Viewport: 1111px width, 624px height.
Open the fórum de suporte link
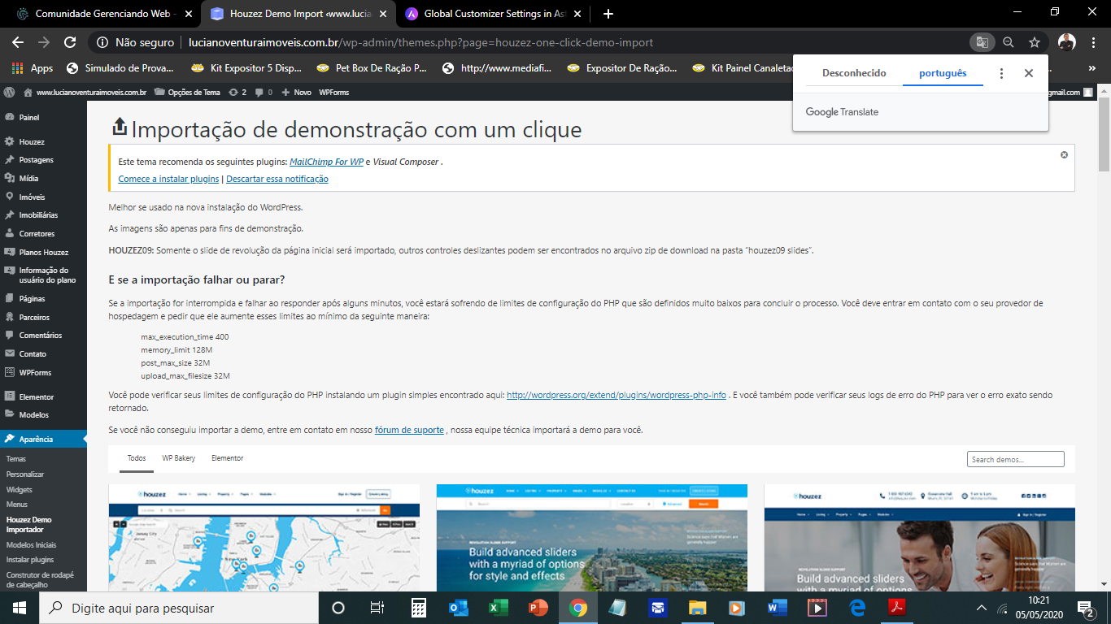409,430
